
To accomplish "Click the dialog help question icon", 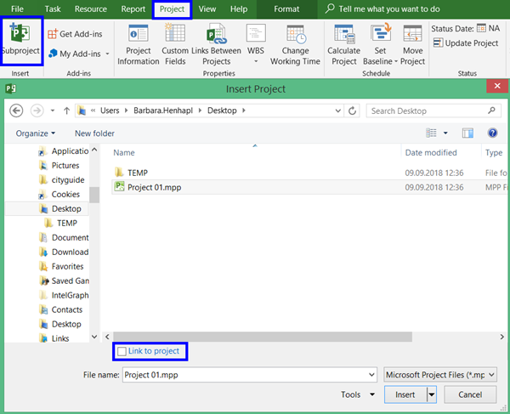I will point(491,133).
